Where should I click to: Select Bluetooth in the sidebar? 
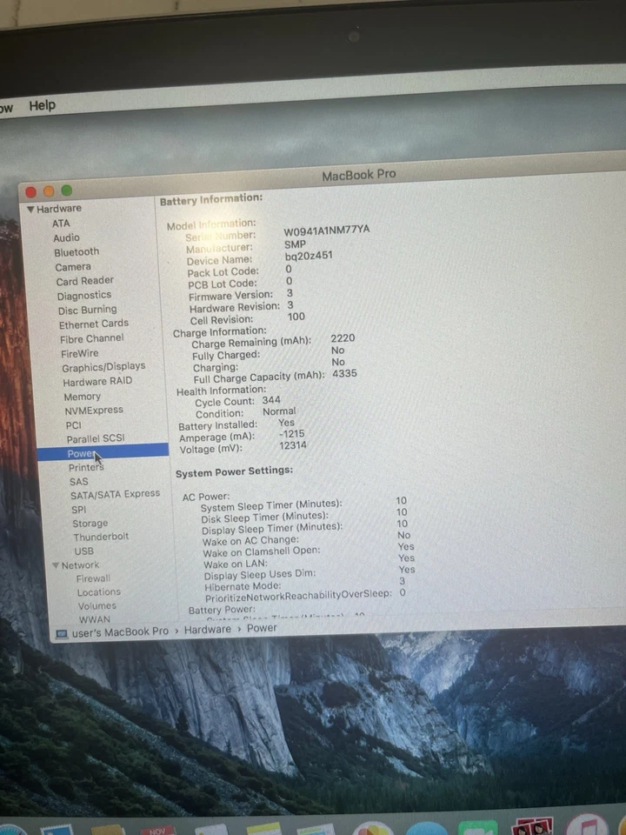click(77, 252)
